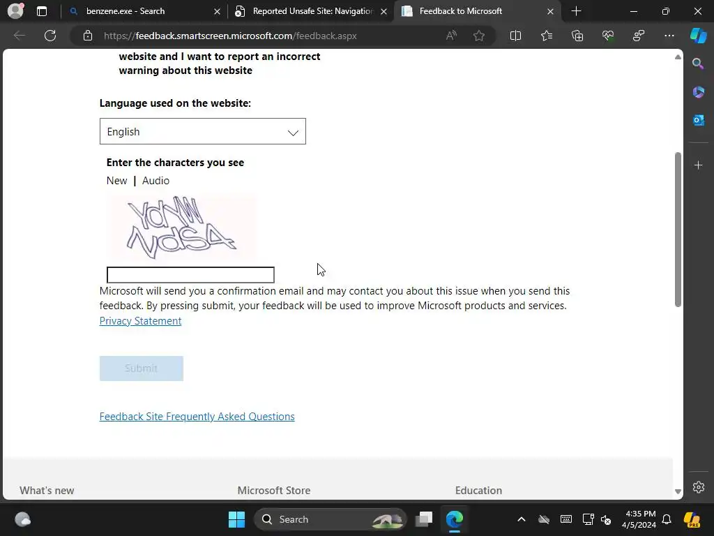Viewport: 714px width, 536px height.
Task: View site information lock icon
Action: [x=88, y=36]
